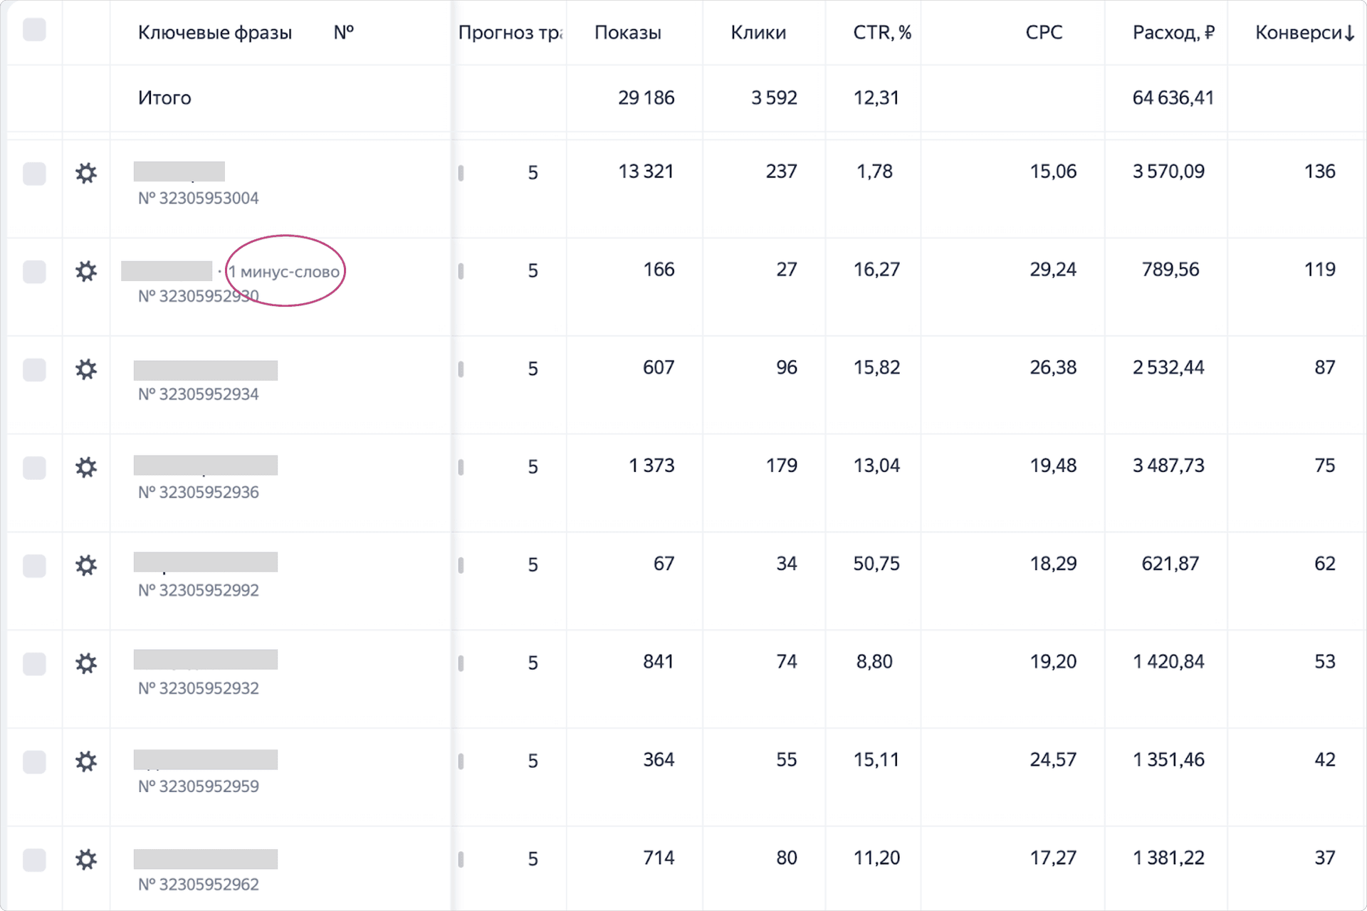
Task: Open gear menu for phrase № 32305952930
Action: 86,271
